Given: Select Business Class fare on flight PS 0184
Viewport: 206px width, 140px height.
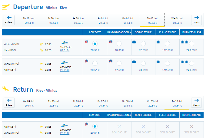Looking at the screenshot, I should pos(191,43).
